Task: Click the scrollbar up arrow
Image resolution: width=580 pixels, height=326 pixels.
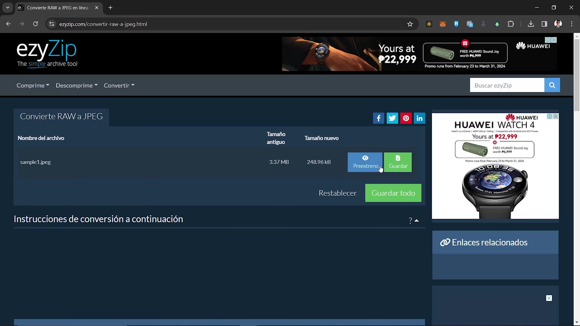Action: (x=577, y=36)
